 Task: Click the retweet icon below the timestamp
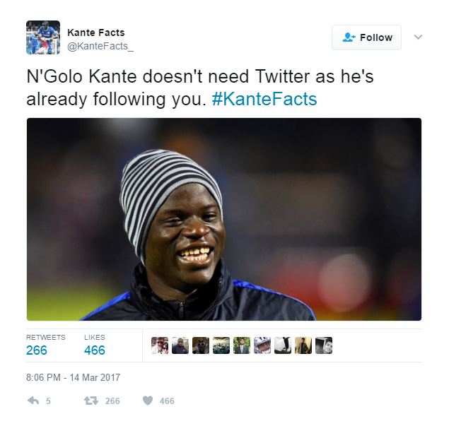[x=91, y=401]
